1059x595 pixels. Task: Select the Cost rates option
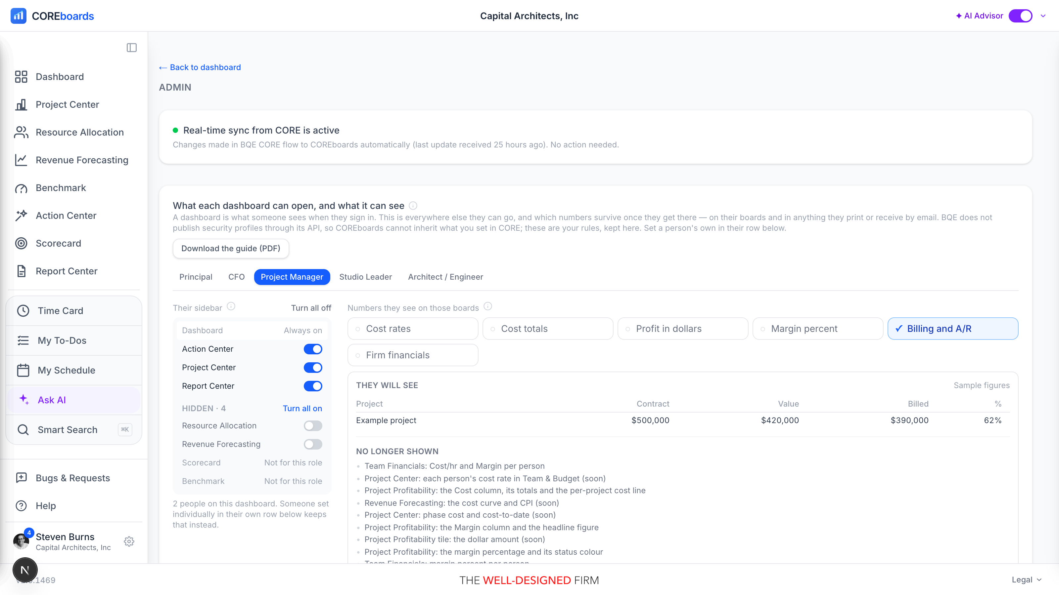413,329
